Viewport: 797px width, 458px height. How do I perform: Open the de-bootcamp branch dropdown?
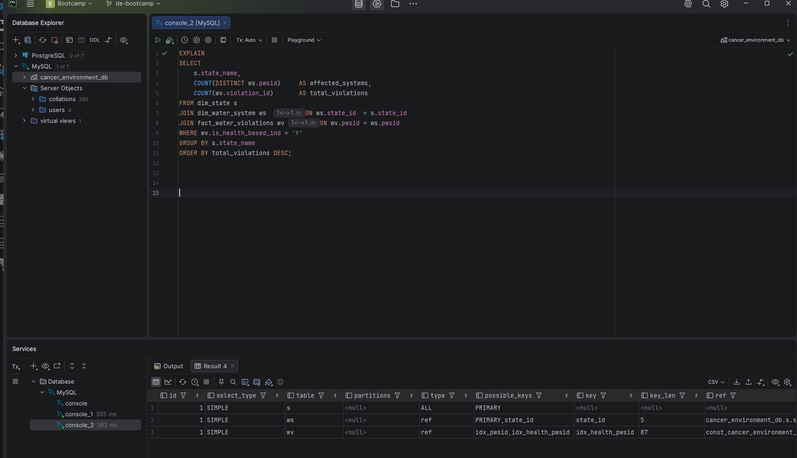(x=133, y=4)
